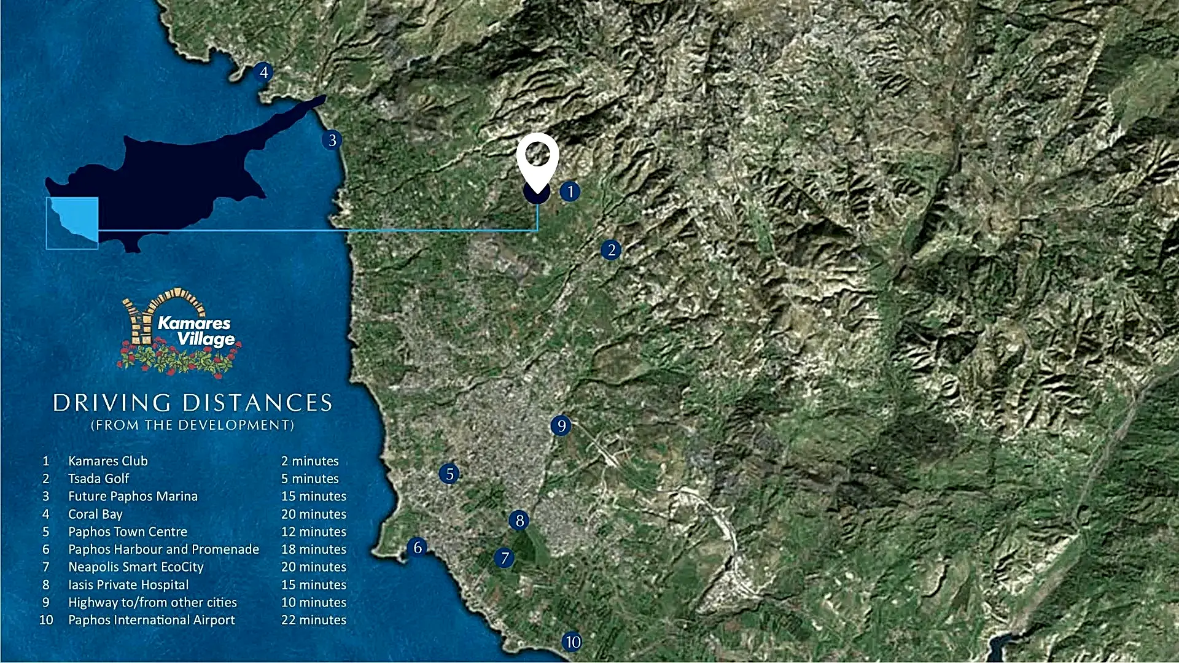1179x663 pixels.
Task: Click map marker number 1 near the pin
Action: point(570,192)
